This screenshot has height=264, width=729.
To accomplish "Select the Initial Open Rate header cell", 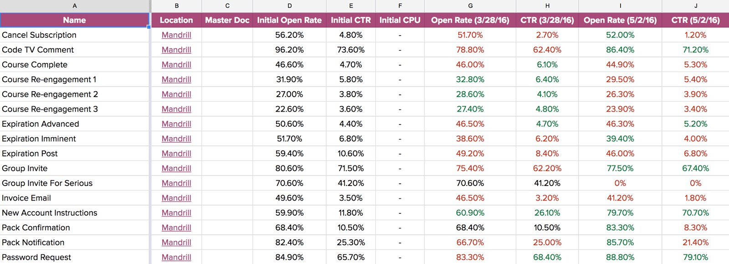I will click(289, 20).
